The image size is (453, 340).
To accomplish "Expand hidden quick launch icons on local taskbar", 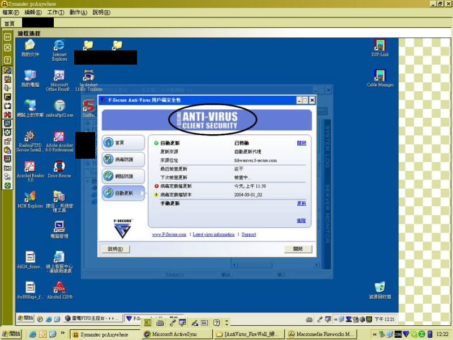I will point(62,333).
